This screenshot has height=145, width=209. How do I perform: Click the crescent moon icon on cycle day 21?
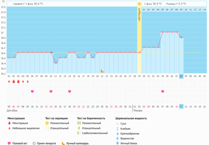tap(102, 71)
